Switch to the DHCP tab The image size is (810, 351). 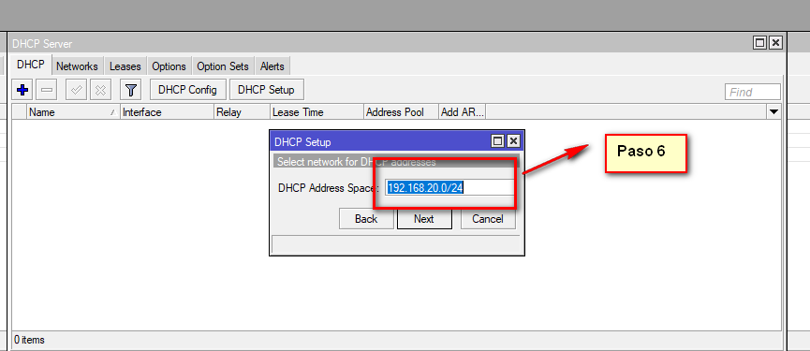click(31, 65)
